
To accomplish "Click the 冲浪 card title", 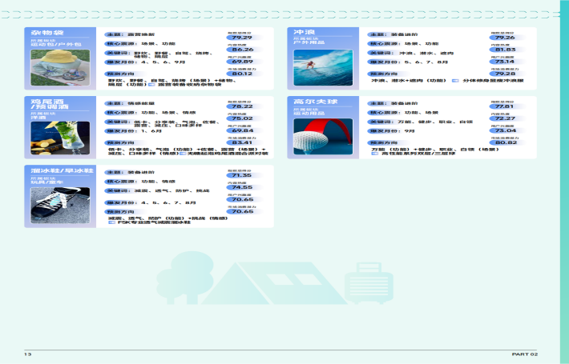I will (x=304, y=32).
